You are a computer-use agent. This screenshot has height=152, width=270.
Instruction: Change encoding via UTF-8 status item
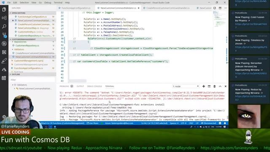184,123
